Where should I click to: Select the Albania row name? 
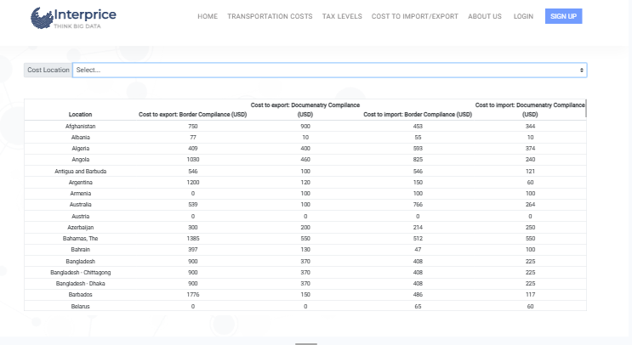pyautogui.click(x=80, y=138)
